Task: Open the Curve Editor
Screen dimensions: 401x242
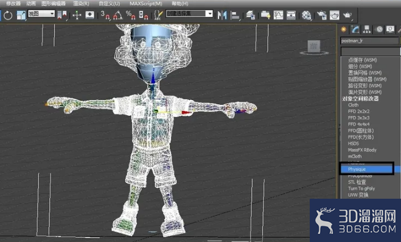Action: pyautogui.click(x=278, y=15)
